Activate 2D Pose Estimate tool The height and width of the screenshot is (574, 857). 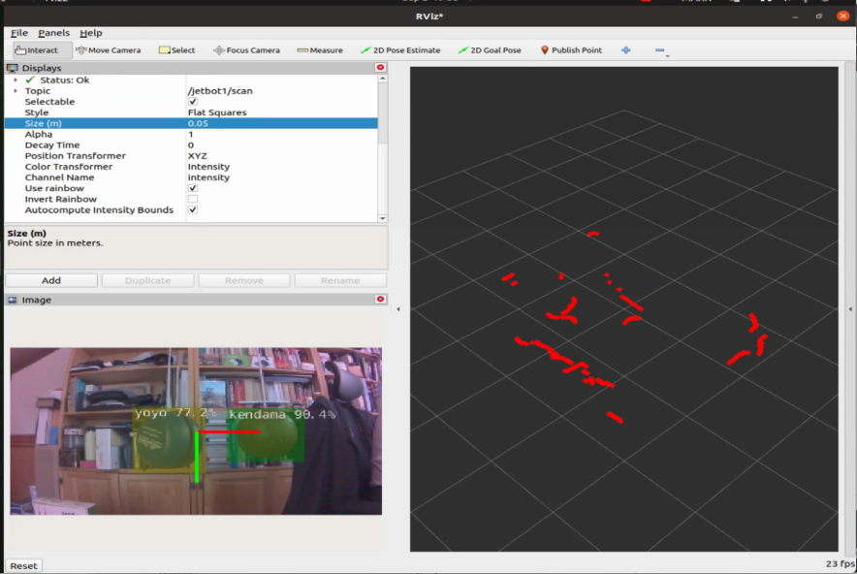tap(400, 50)
